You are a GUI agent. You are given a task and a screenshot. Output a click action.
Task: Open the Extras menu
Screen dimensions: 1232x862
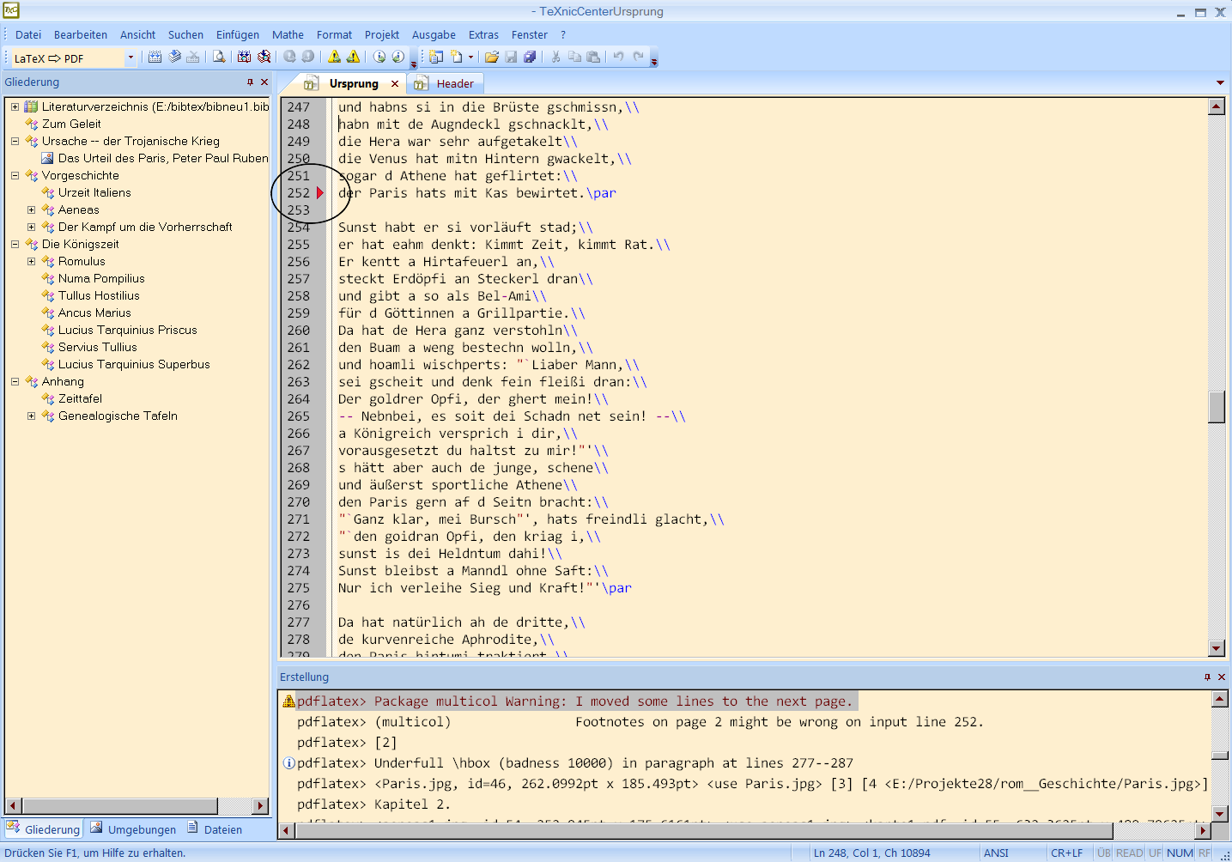(483, 34)
